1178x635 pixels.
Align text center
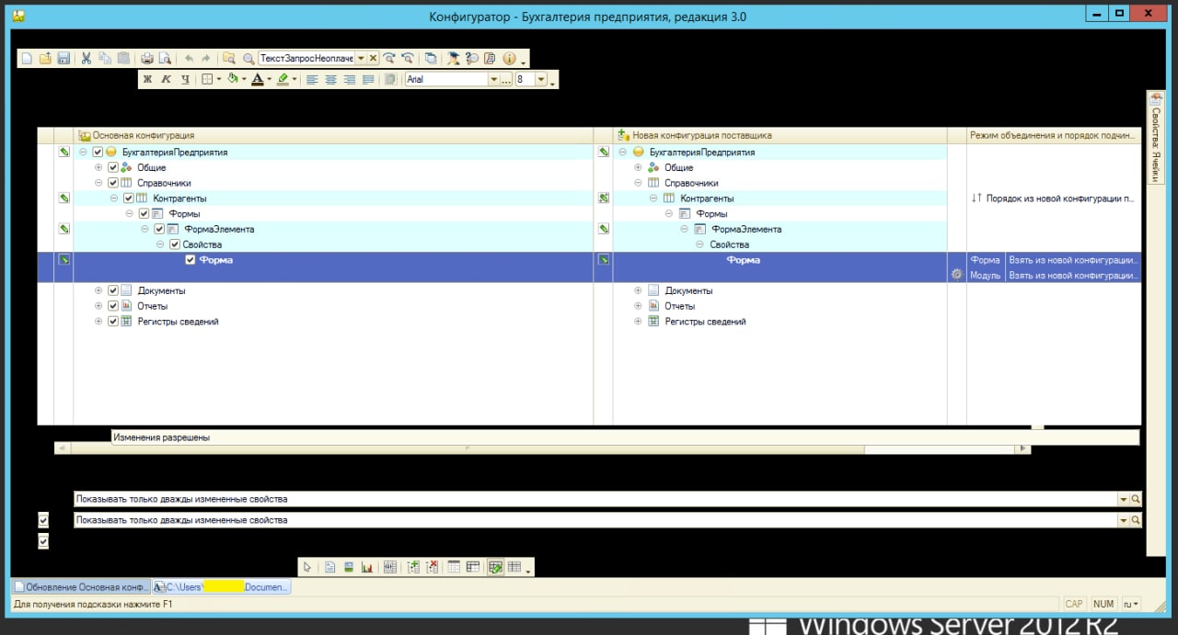[330, 79]
